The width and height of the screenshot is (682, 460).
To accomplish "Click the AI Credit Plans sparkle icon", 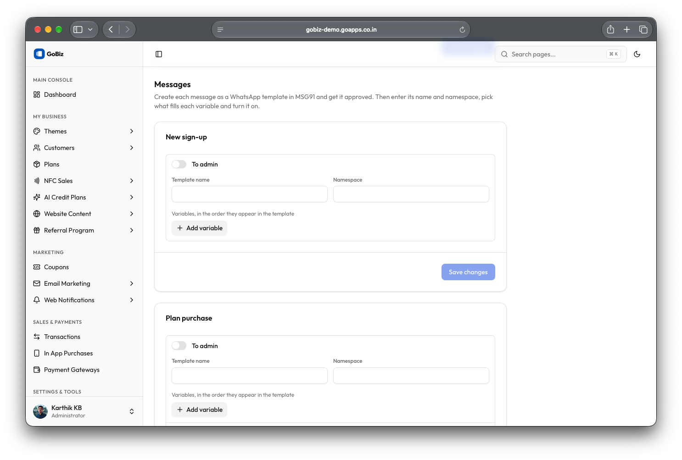I will [37, 197].
